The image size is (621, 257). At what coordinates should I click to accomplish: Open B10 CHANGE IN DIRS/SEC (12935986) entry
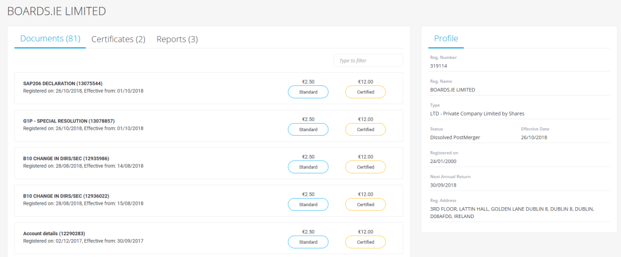tap(66, 159)
